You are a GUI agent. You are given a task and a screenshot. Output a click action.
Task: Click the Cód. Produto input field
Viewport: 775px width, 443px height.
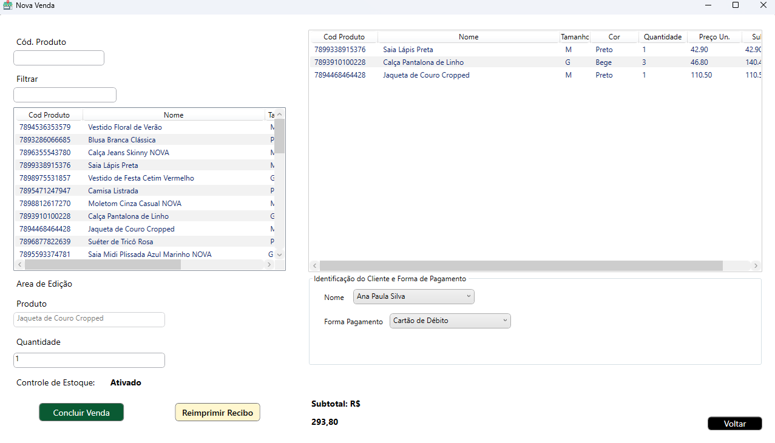pyautogui.click(x=59, y=58)
